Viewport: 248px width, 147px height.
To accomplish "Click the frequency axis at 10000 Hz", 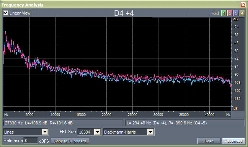I will pyautogui.click(x=55, y=114).
